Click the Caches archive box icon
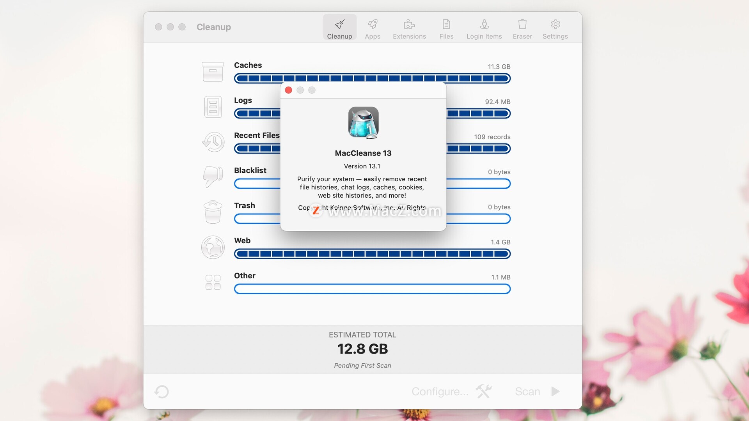749x421 pixels. tap(213, 72)
